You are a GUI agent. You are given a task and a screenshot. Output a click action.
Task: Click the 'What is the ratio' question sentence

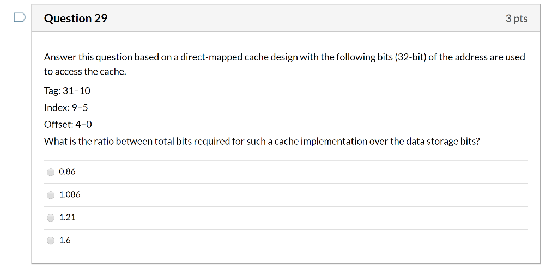[262, 142]
